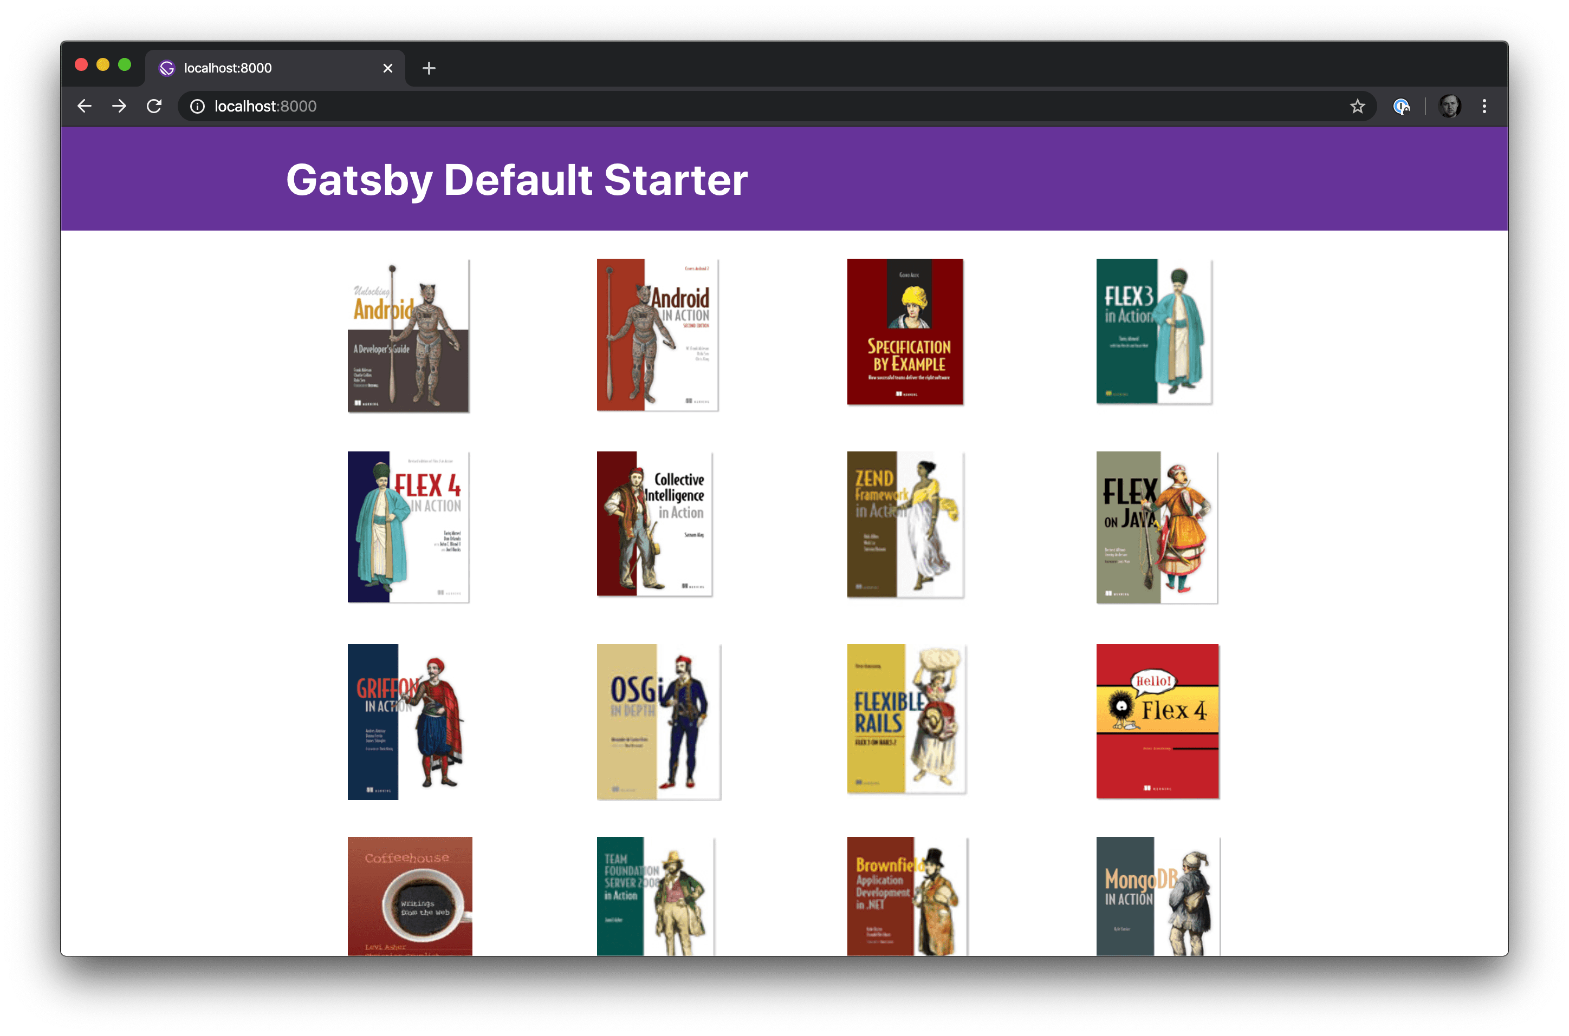This screenshot has height=1036, width=1569.
Task: Bookmark page with the star icon
Action: point(1357,107)
